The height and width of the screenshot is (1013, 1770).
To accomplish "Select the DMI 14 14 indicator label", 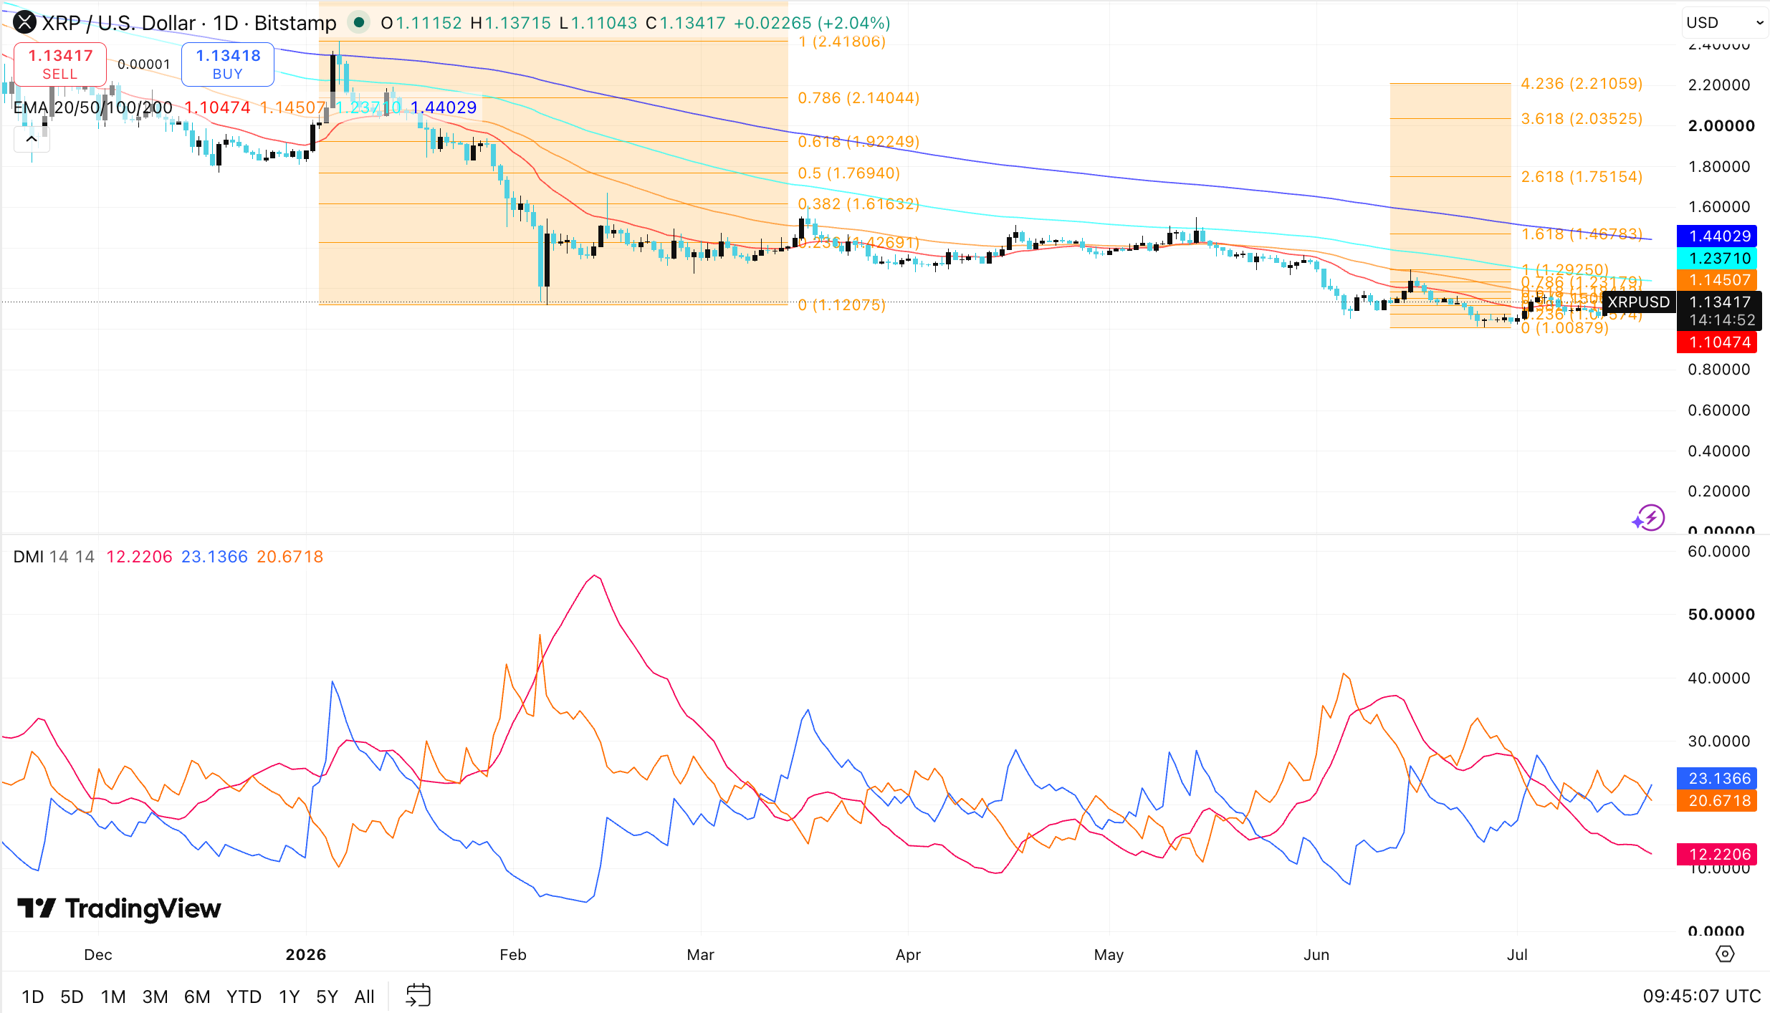I will (54, 557).
